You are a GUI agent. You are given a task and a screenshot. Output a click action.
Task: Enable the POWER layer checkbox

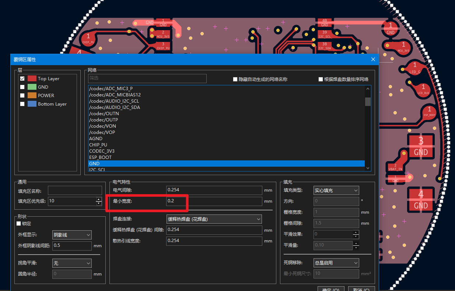[x=22, y=95]
